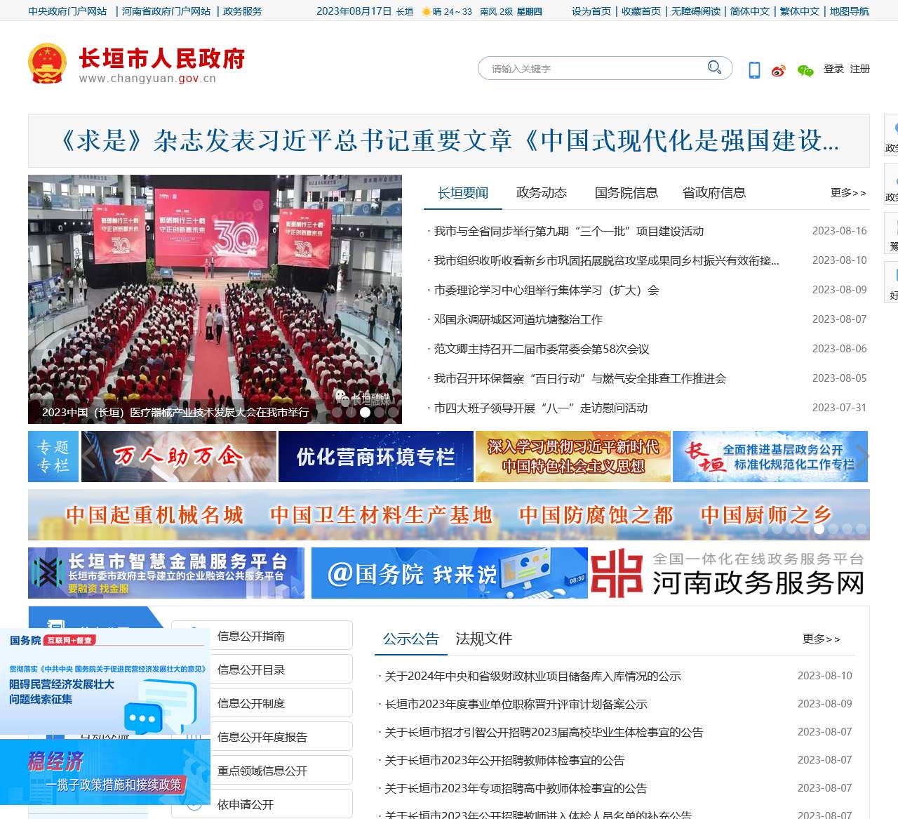Click the national emblem site logo
The image size is (898, 819).
(x=48, y=64)
